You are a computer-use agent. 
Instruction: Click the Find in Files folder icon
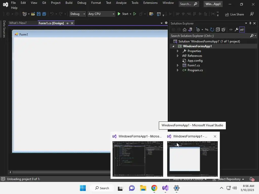click(x=151, y=14)
